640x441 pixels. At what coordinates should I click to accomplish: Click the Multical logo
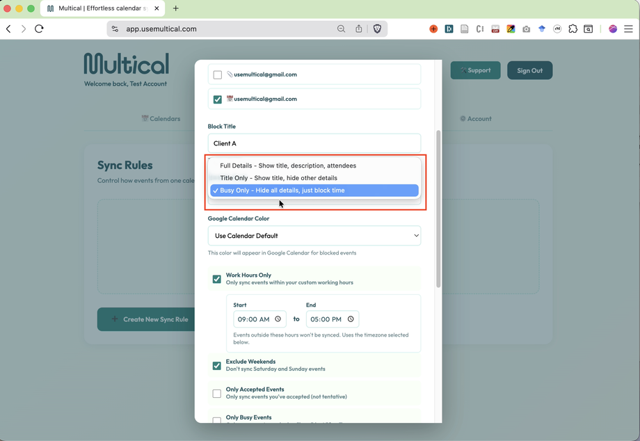coord(127,63)
